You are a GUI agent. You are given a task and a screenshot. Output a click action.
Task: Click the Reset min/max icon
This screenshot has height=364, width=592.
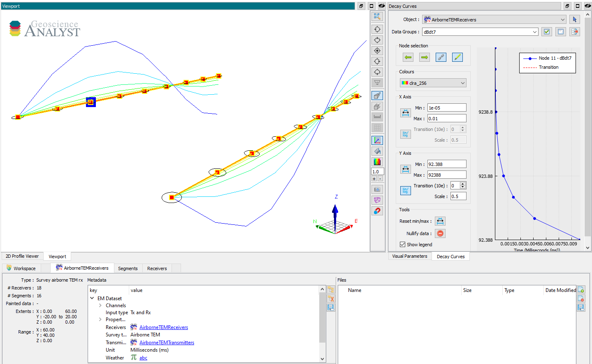440,221
